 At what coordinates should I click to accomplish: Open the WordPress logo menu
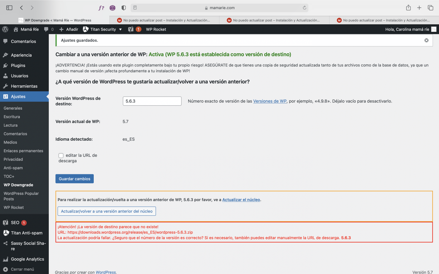click(x=5, y=29)
